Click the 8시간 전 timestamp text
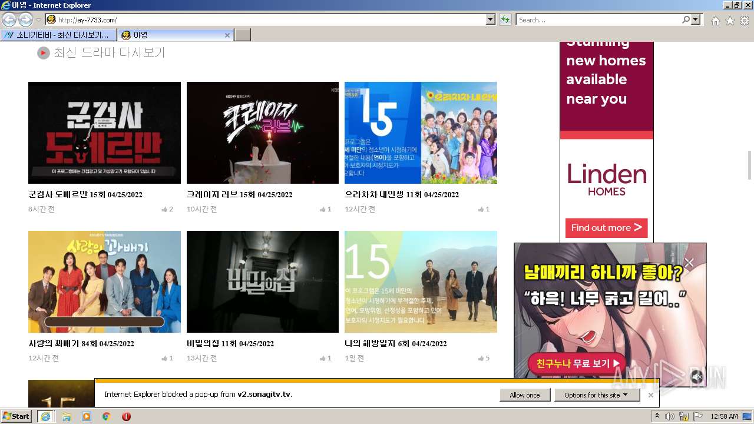The width and height of the screenshot is (754, 424). (41, 209)
